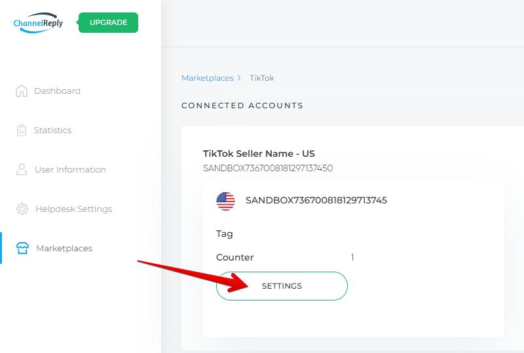Click the TikTok Seller Name - US title
The height and width of the screenshot is (353, 524).
pos(259,154)
